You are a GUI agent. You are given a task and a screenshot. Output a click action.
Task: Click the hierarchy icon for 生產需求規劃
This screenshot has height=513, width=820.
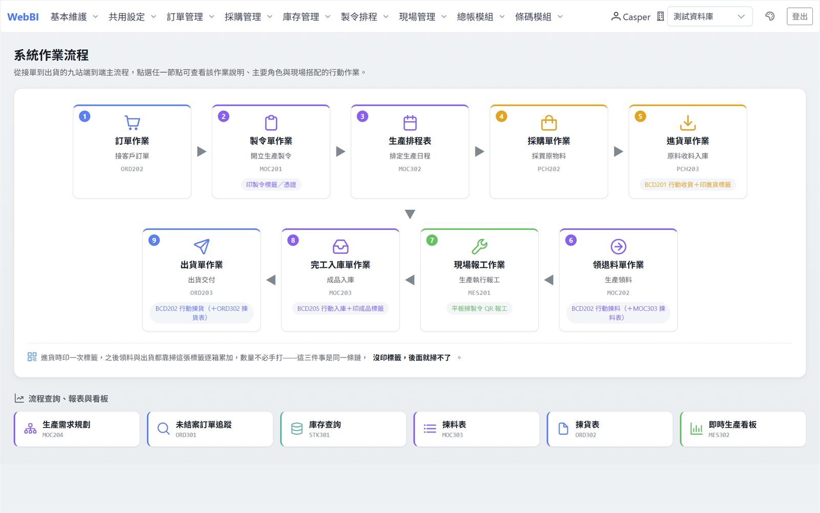coord(30,429)
